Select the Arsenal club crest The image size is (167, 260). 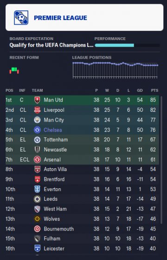click(37, 159)
